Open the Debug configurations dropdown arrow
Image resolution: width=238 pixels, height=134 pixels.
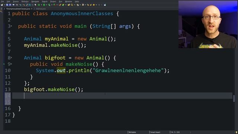tap(41, 5)
